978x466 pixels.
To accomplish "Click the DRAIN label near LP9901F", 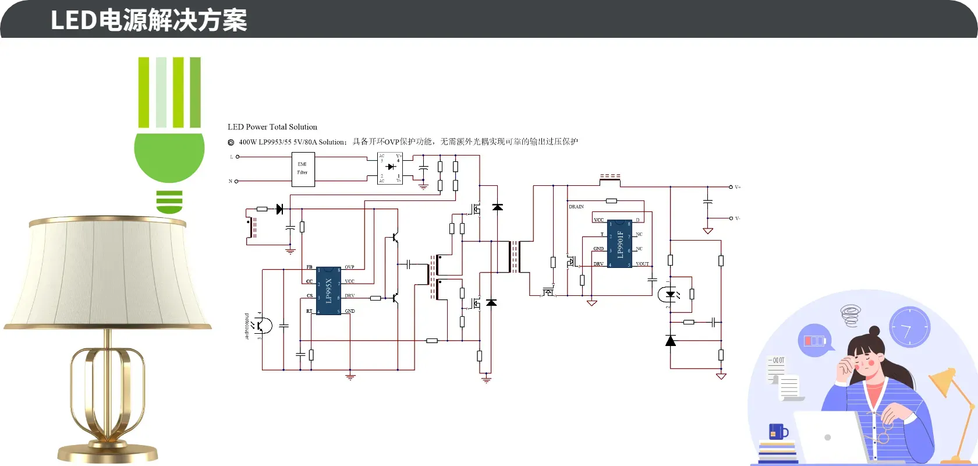I will (576, 207).
